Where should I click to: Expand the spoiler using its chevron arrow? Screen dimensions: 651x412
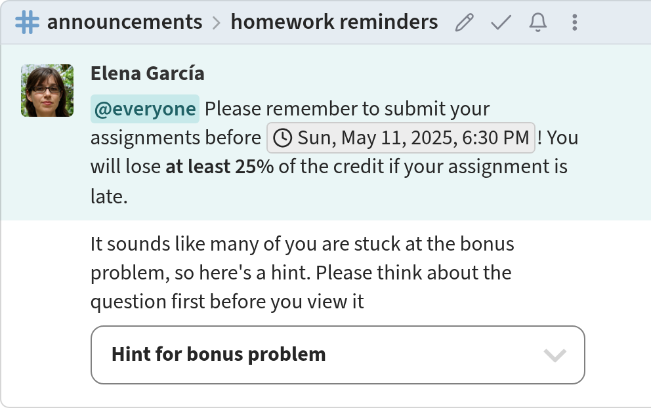tap(555, 355)
